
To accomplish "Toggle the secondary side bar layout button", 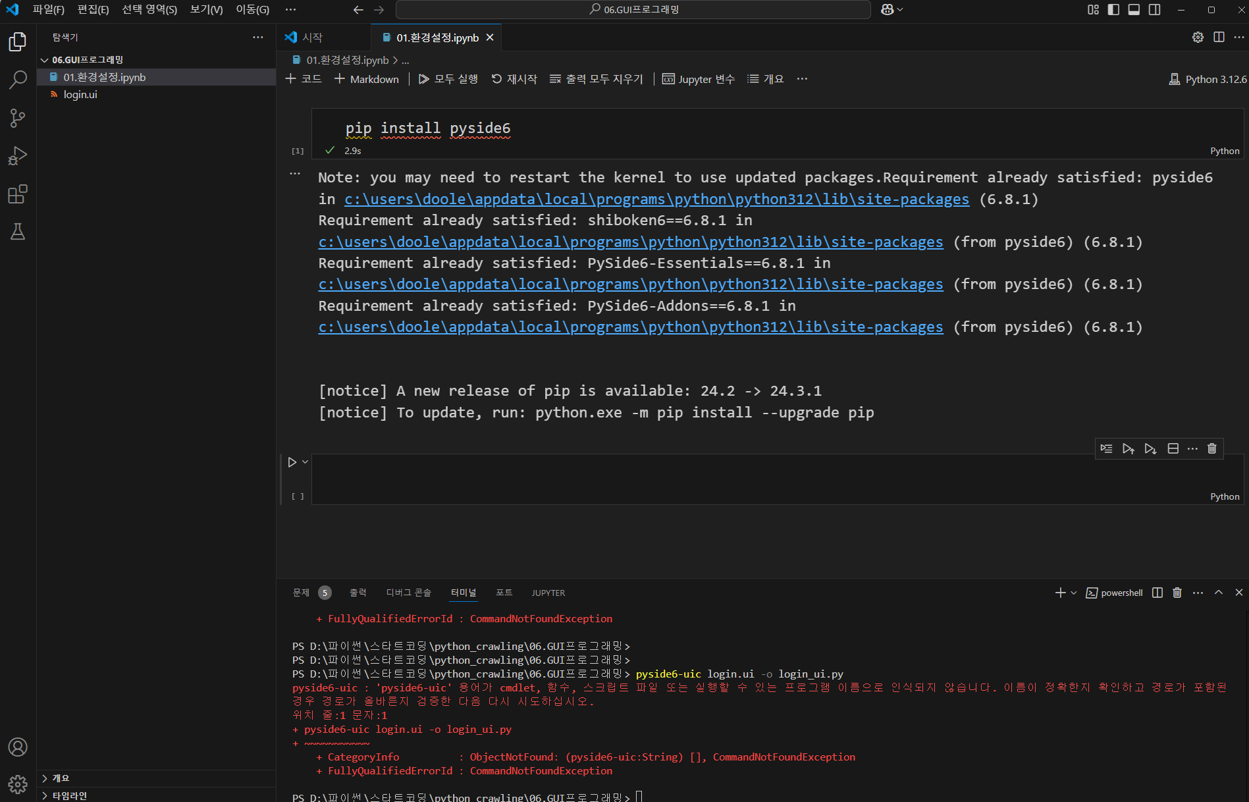I will click(x=1154, y=10).
